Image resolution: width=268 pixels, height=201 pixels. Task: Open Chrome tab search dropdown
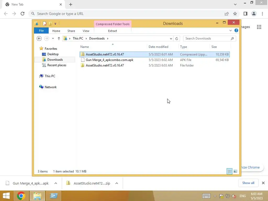(x=235, y=4)
